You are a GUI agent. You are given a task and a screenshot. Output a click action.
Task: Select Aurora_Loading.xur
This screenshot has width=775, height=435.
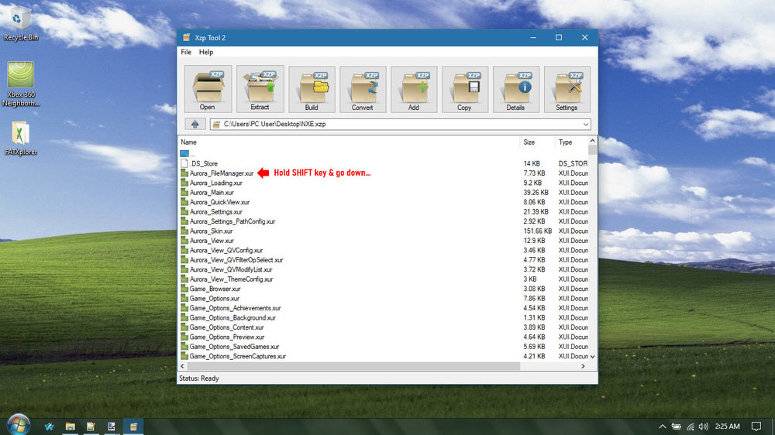tap(216, 183)
